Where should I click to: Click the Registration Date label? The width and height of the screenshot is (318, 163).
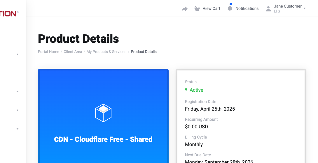[201, 102]
